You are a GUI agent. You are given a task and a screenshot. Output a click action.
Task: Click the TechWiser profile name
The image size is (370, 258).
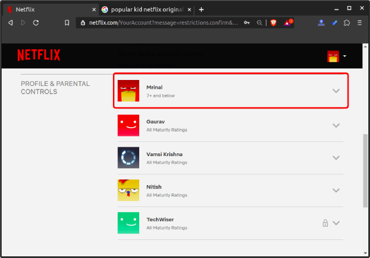[x=160, y=220]
